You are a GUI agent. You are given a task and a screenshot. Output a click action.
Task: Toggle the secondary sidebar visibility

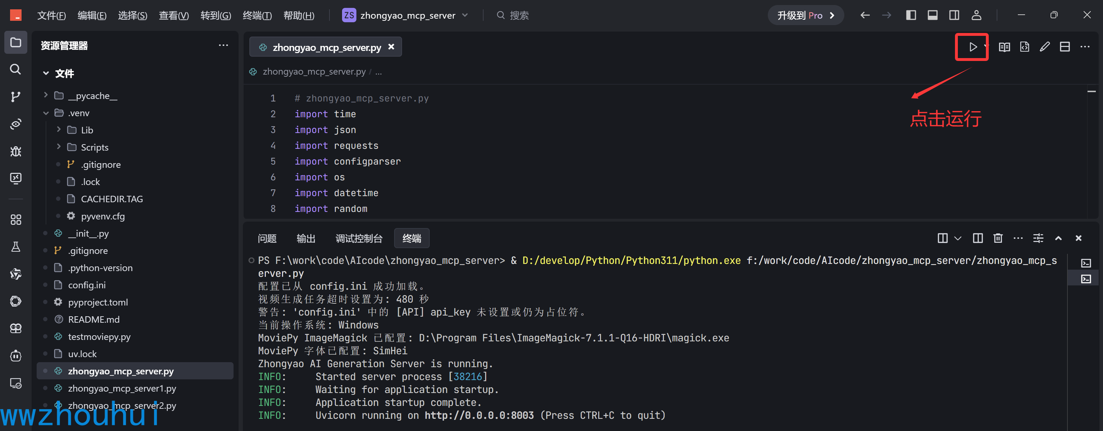pos(954,15)
